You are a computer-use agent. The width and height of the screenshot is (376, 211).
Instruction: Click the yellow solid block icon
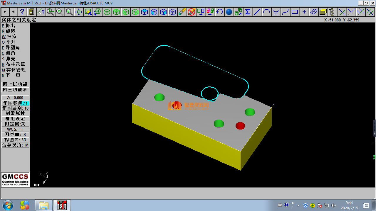click(x=323, y=12)
